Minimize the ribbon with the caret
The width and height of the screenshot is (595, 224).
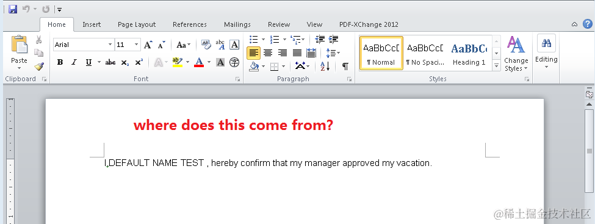[574, 24]
